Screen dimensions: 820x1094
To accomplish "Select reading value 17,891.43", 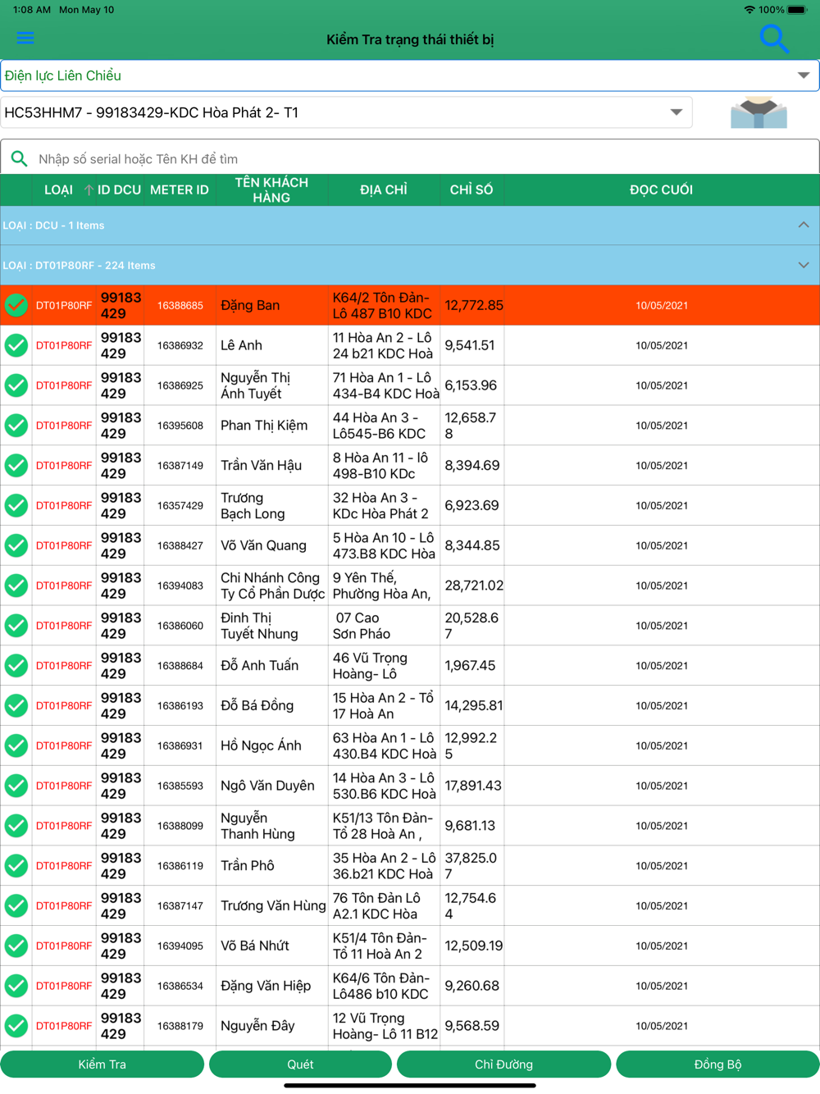I will pos(473,786).
